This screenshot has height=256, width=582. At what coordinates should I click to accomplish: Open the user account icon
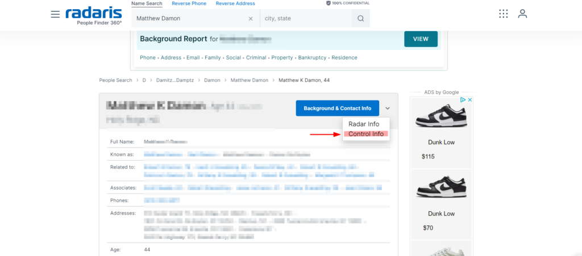click(523, 14)
